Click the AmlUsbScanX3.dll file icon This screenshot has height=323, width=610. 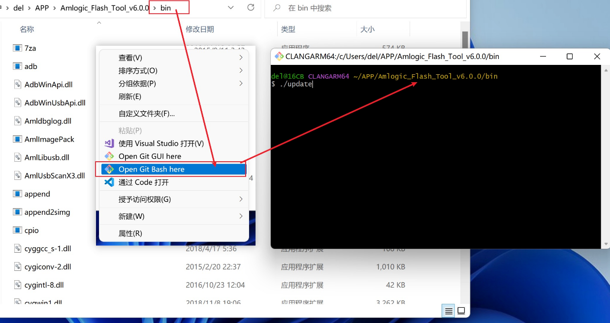[17, 176]
